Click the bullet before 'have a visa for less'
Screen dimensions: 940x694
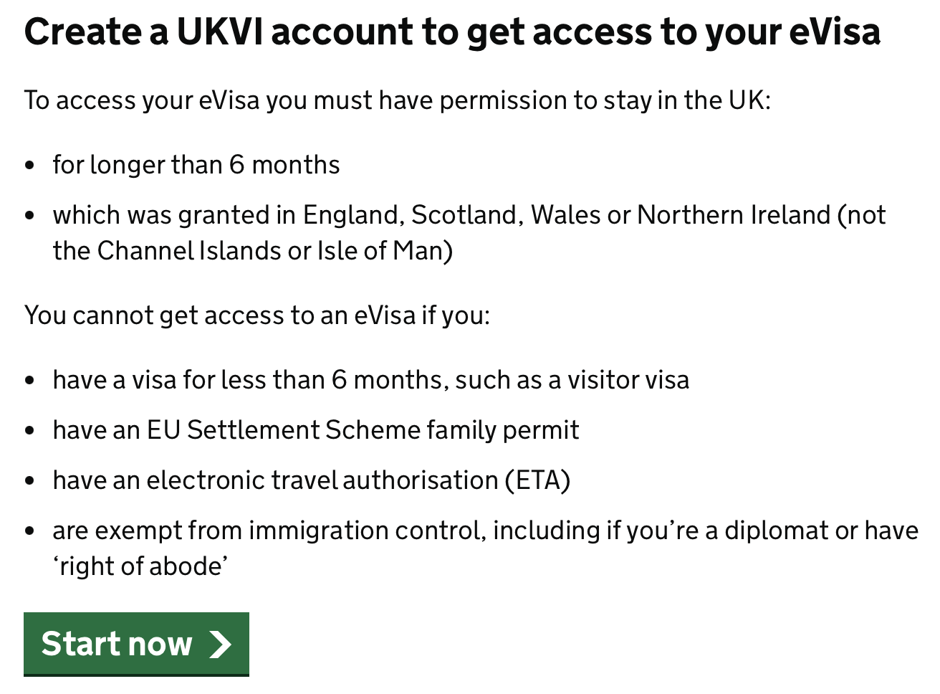[x=29, y=381]
